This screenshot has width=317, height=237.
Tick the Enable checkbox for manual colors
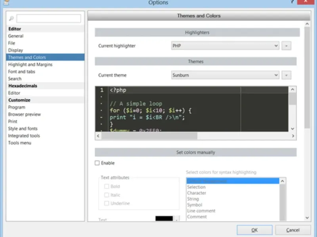tap(97, 163)
